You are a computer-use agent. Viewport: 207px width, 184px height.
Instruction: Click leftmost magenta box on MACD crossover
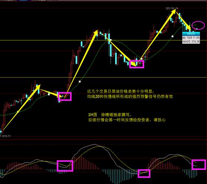coord(65,166)
